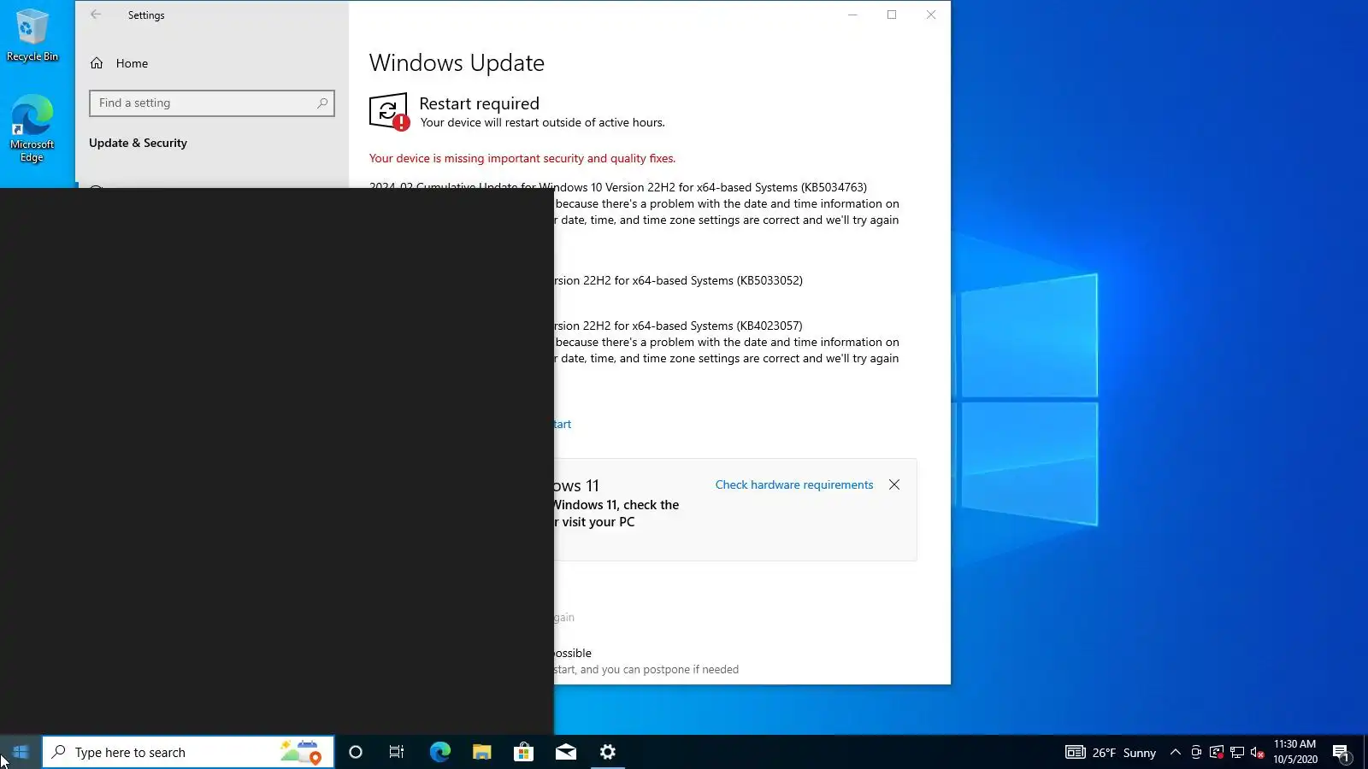Click the Windows Update status tray icon
Image resolution: width=1368 pixels, height=769 pixels.
tap(1217, 753)
